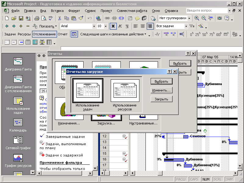This screenshot has width=244, height=183.
Task: Open Ресурсы guide toolbar button
Action: [x=24, y=34]
